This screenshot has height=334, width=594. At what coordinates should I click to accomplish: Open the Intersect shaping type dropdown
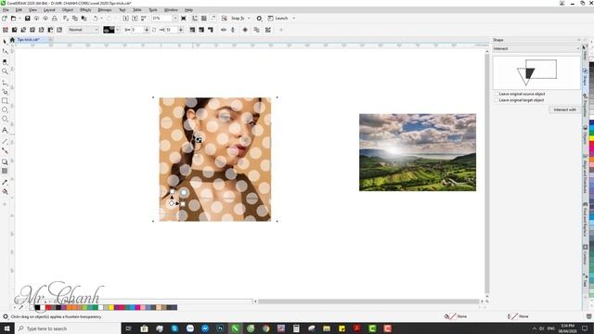pyautogui.click(x=536, y=48)
